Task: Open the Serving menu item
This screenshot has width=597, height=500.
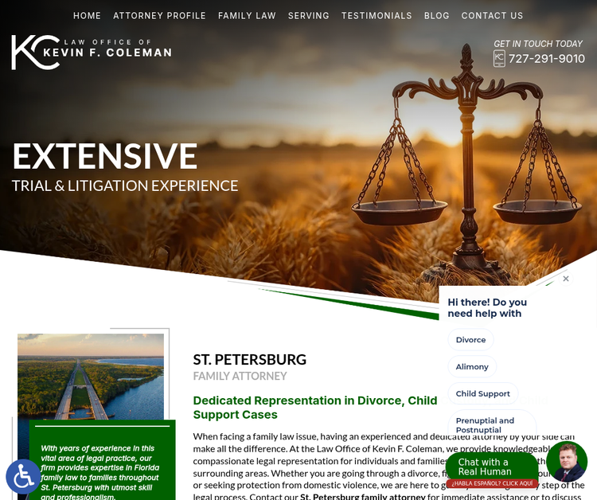Action: (x=308, y=16)
